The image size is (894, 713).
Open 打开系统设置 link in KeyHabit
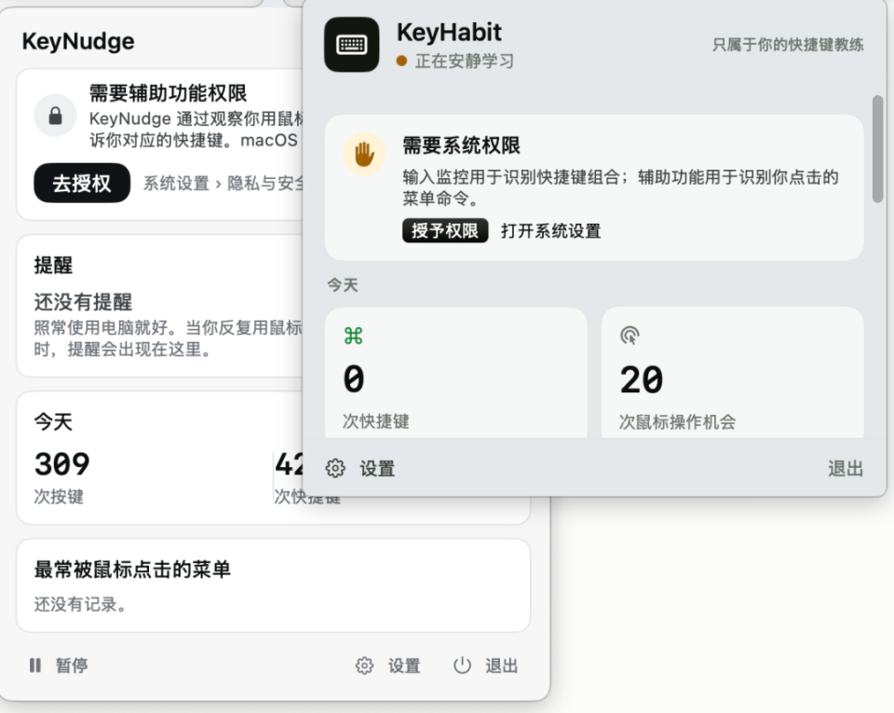click(550, 231)
